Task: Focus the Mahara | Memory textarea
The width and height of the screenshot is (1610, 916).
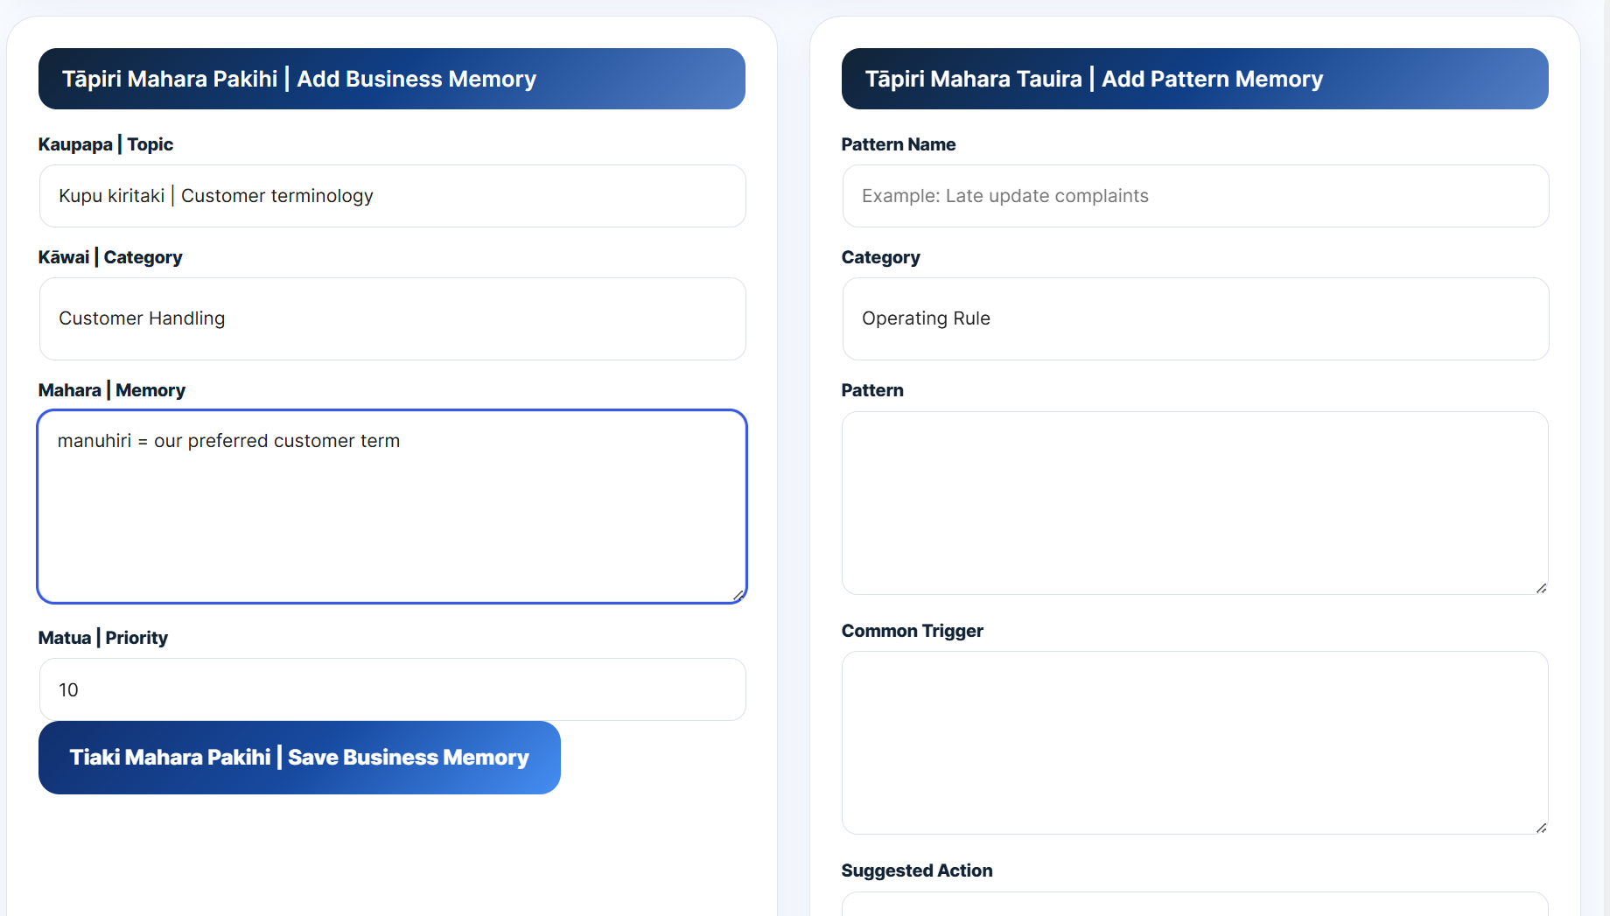Action: tap(392, 507)
